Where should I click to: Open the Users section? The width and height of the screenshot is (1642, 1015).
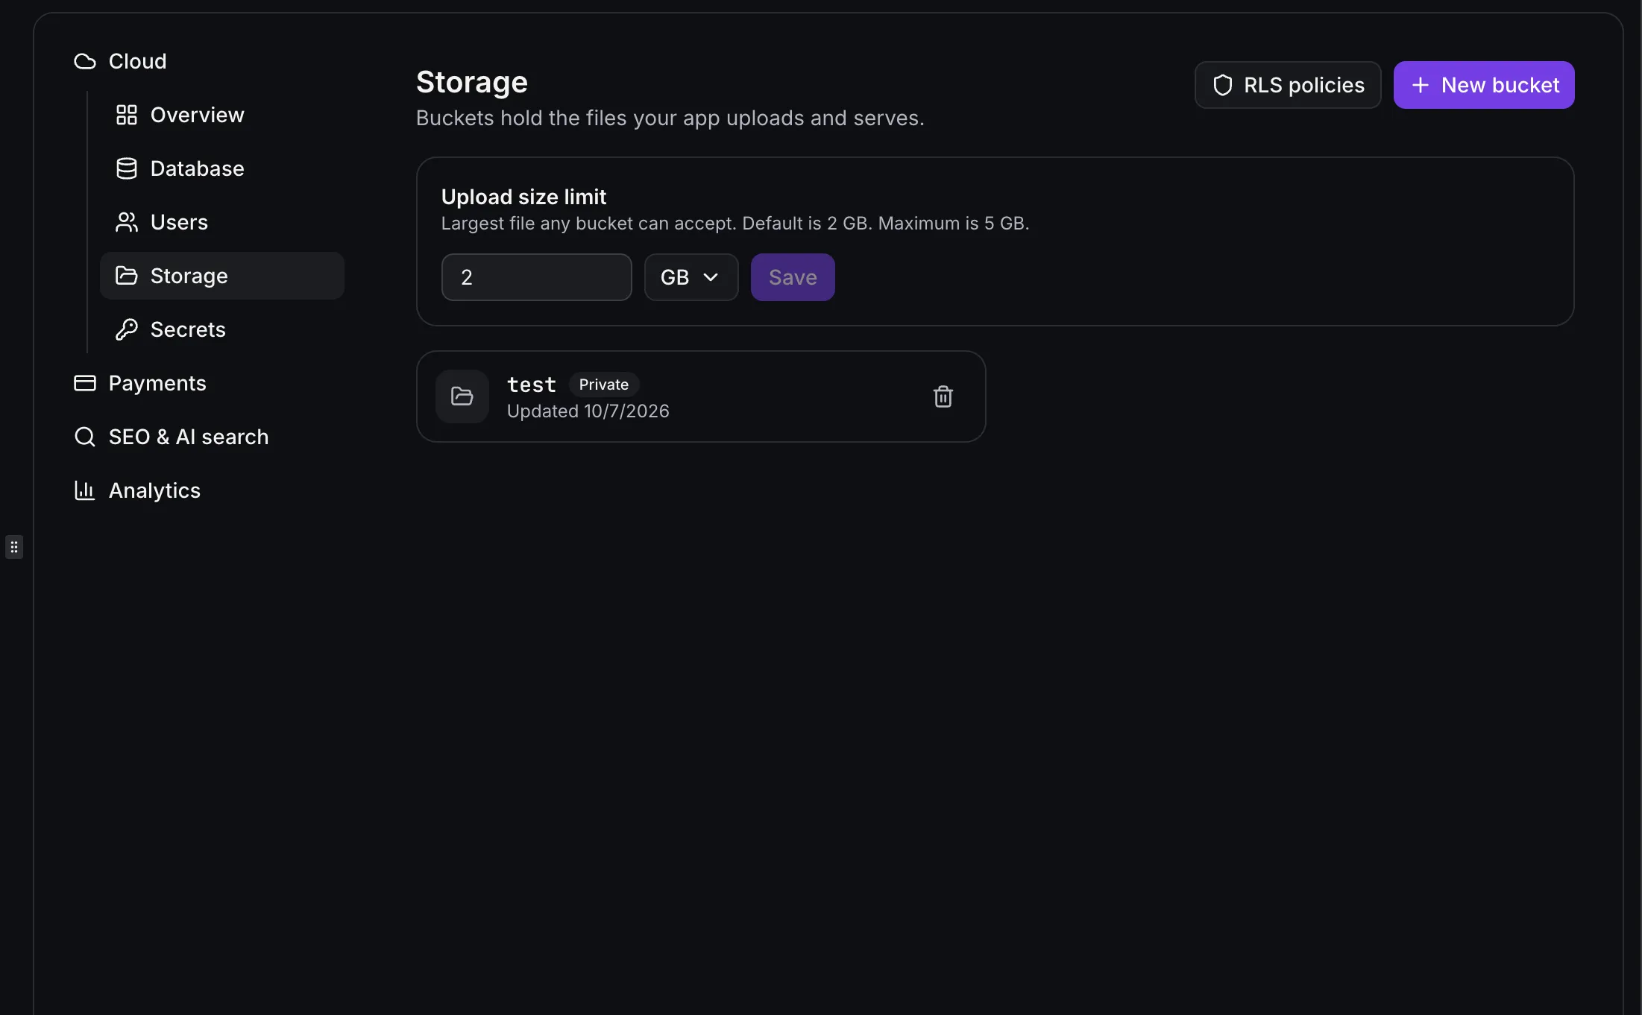[222, 222]
